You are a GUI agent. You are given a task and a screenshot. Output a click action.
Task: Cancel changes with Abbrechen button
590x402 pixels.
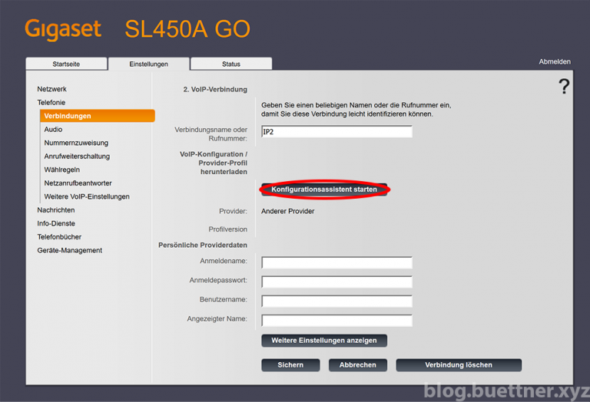pos(358,365)
